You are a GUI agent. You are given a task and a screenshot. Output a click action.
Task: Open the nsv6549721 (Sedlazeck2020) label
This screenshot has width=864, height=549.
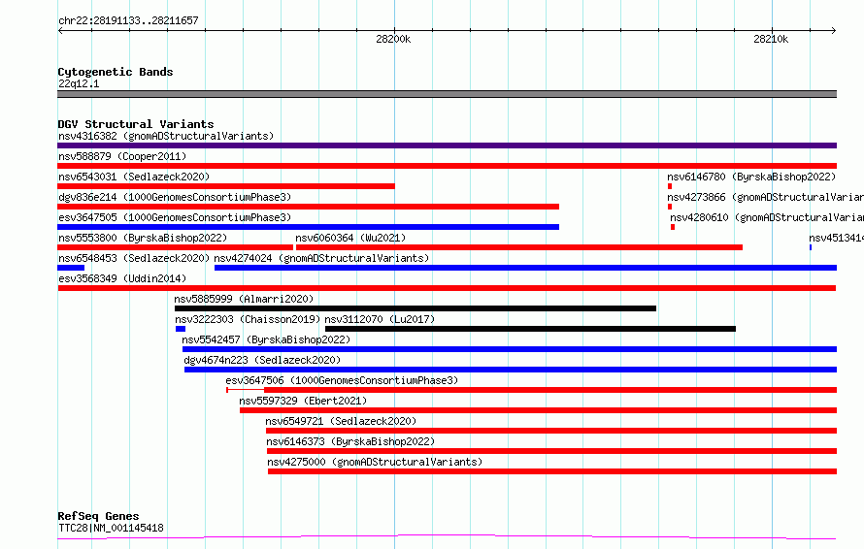341,421
